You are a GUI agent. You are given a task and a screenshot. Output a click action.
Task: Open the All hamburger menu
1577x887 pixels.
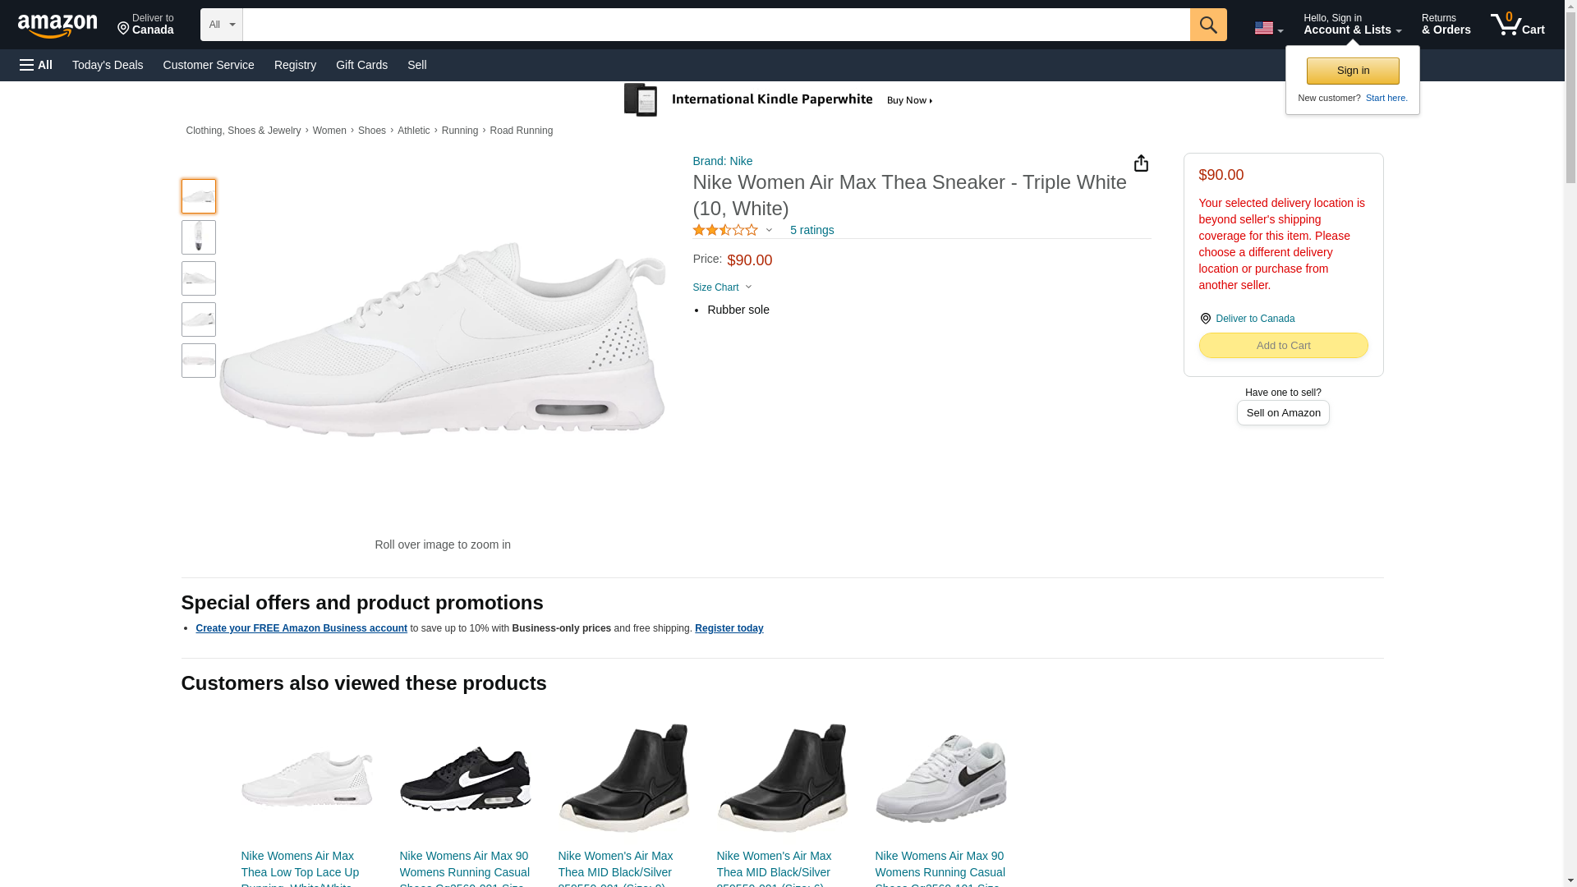[36, 65]
